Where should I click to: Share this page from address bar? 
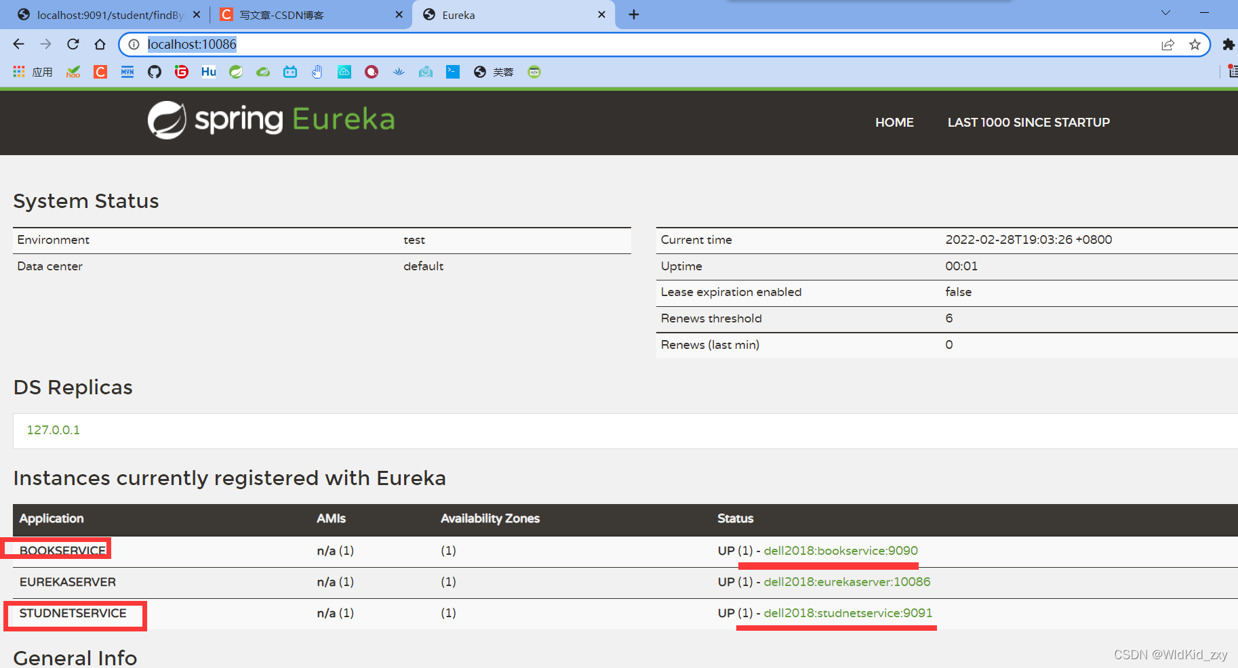coord(1167,45)
